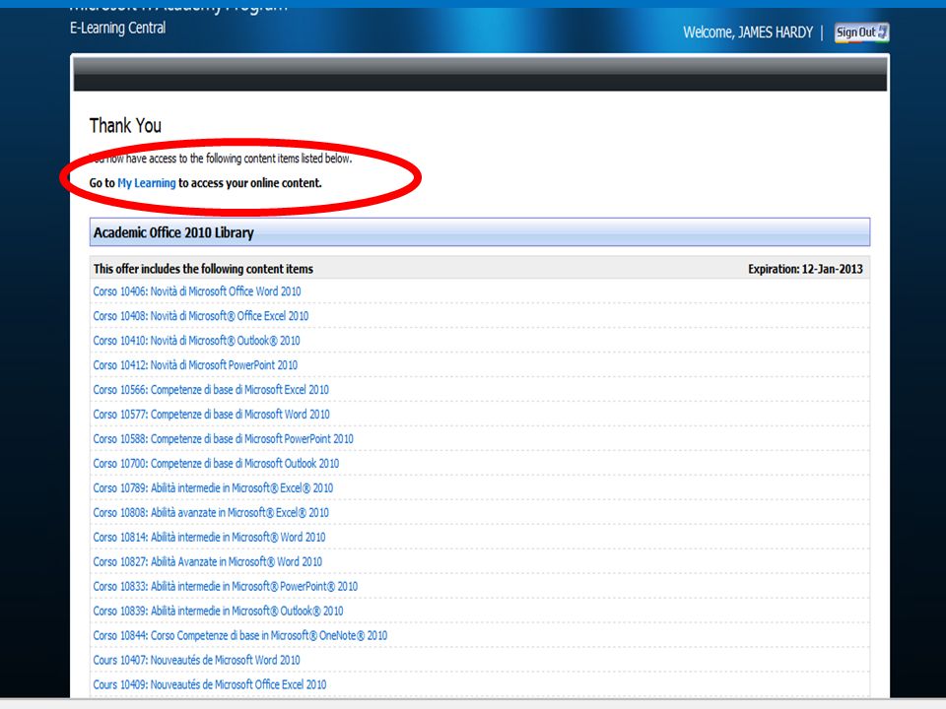Open Corso 10808 Abilità avanzate Excel

(211, 513)
